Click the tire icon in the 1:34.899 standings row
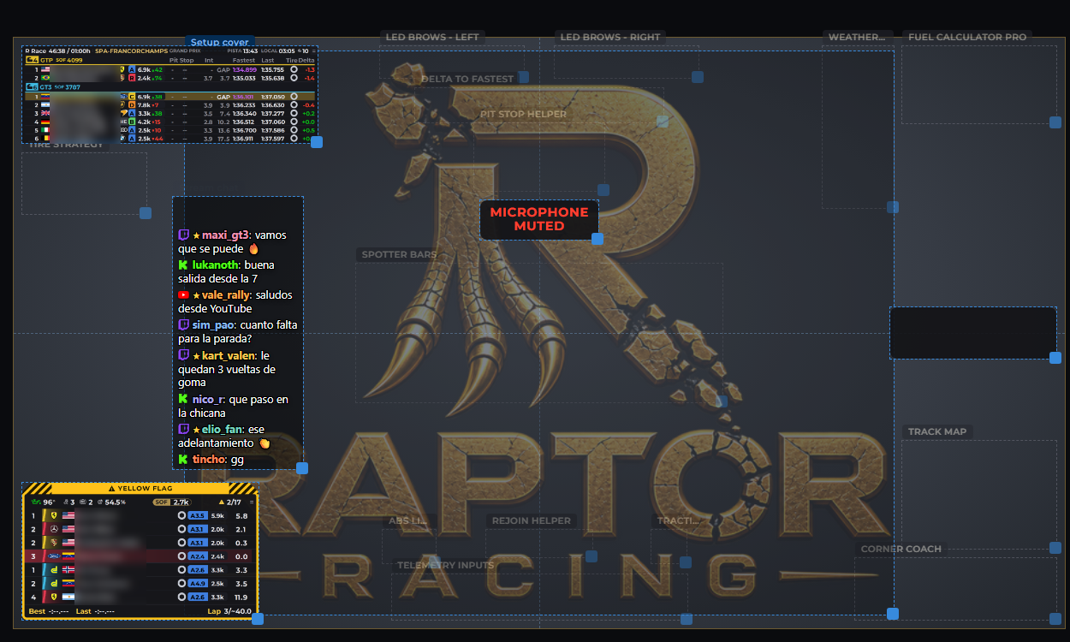 [294, 69]
